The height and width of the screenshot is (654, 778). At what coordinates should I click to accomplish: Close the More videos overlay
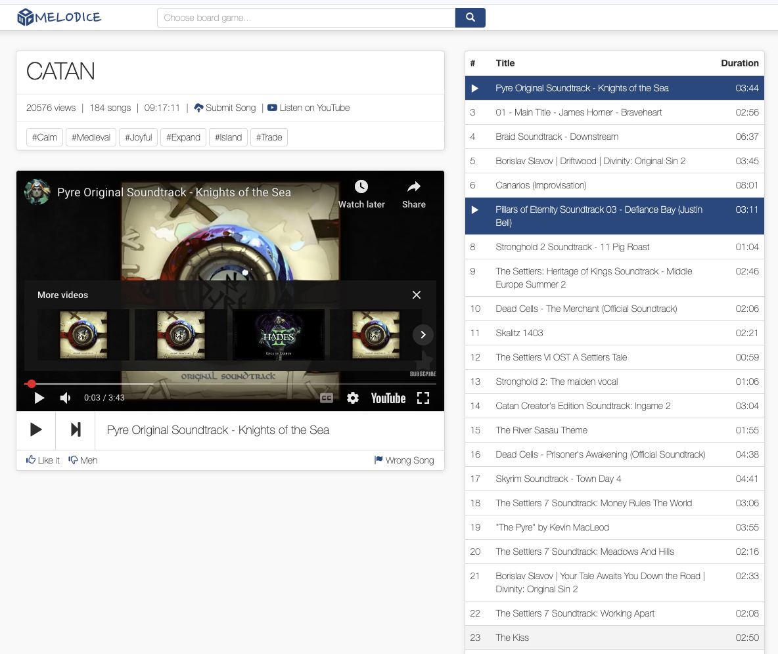(417, 295)
